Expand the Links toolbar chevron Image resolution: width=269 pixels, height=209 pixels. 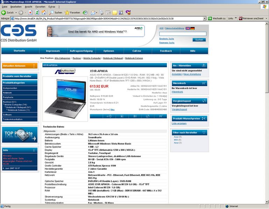tap(236, 18)
